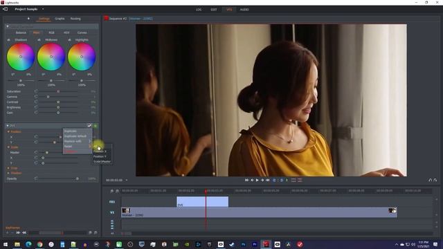Screen dimensions: 443x249
Task: Toggle keyframing for Gamma
Action: point(36,97)
